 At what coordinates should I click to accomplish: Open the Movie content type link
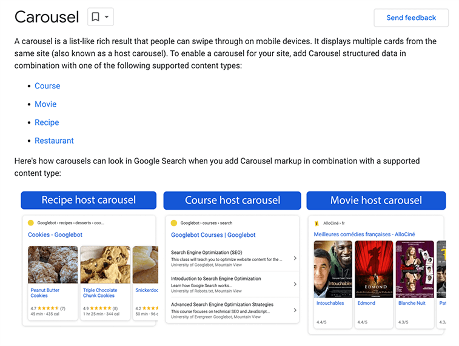[x=45, y=104]
